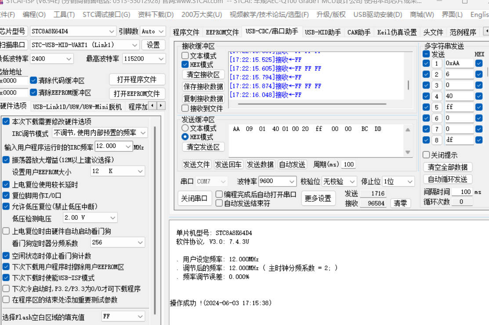Open 停止位 1位 dropdown
This screenshot has width=489, height=325.
pyautogui.click(x=398, y=181)
